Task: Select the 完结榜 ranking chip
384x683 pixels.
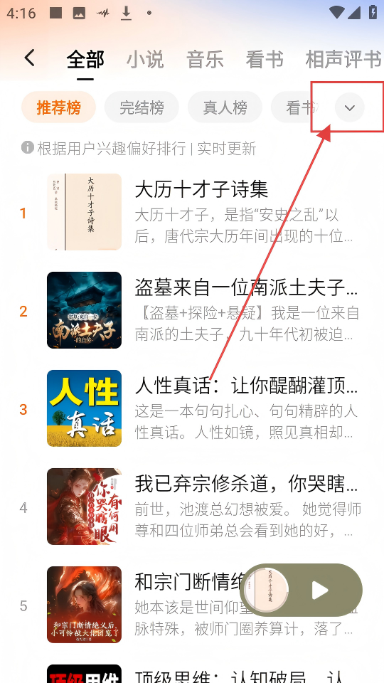Action: pyautogui.click(x=142, y=107)
